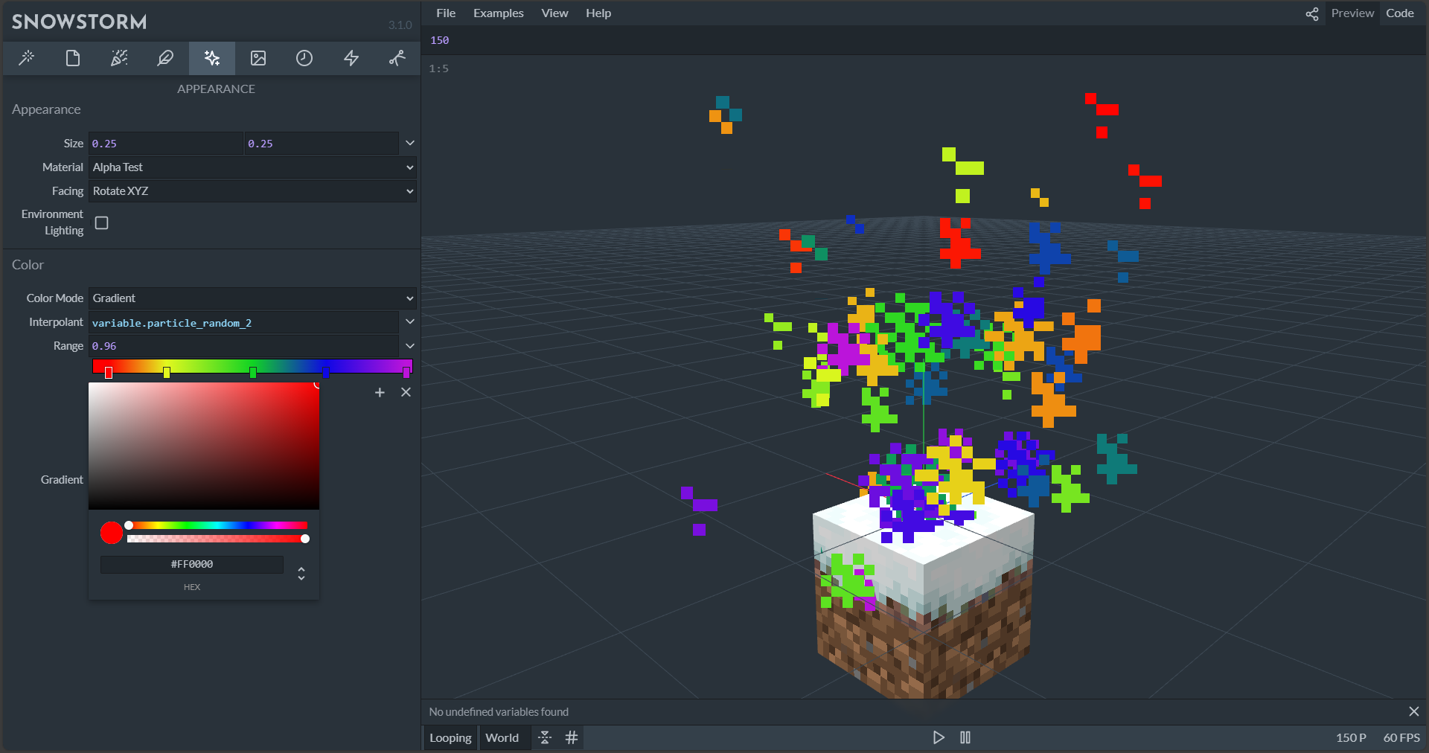The image size is (1429, 753).
Task: Open the Texture image tab icon
Action: pyautogui.click(x=258, y=58)
